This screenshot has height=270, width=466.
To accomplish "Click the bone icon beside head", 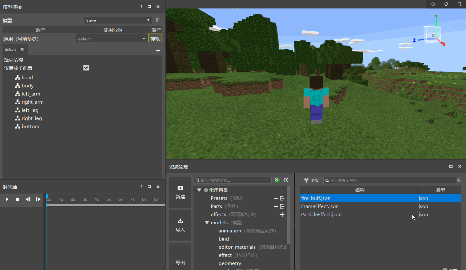I will [x=18, y=77].
